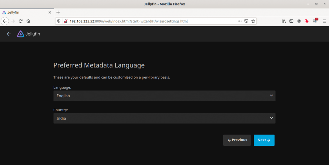Image resolution: width=329 pixels, height=165 pixels.
Task: Close the Jellyfin tab
Action: click(50, 12)
